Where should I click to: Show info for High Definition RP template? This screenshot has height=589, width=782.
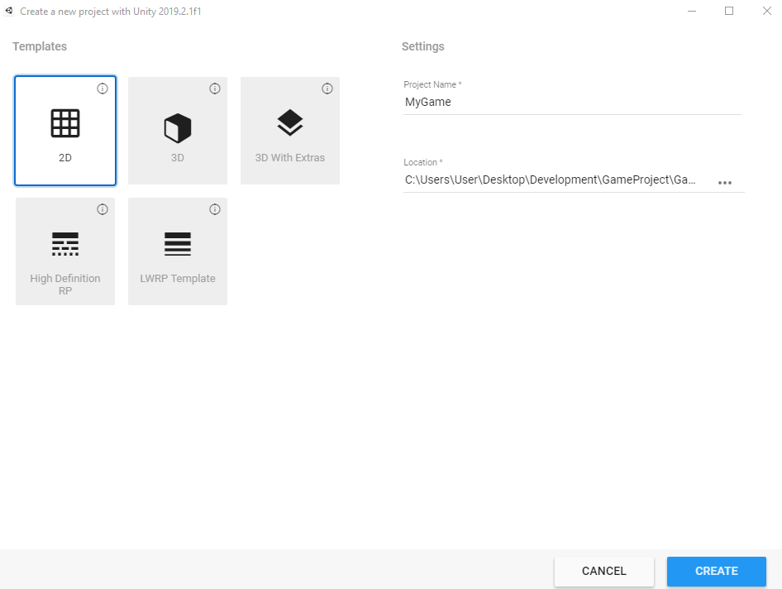click(x=103, y=209)
